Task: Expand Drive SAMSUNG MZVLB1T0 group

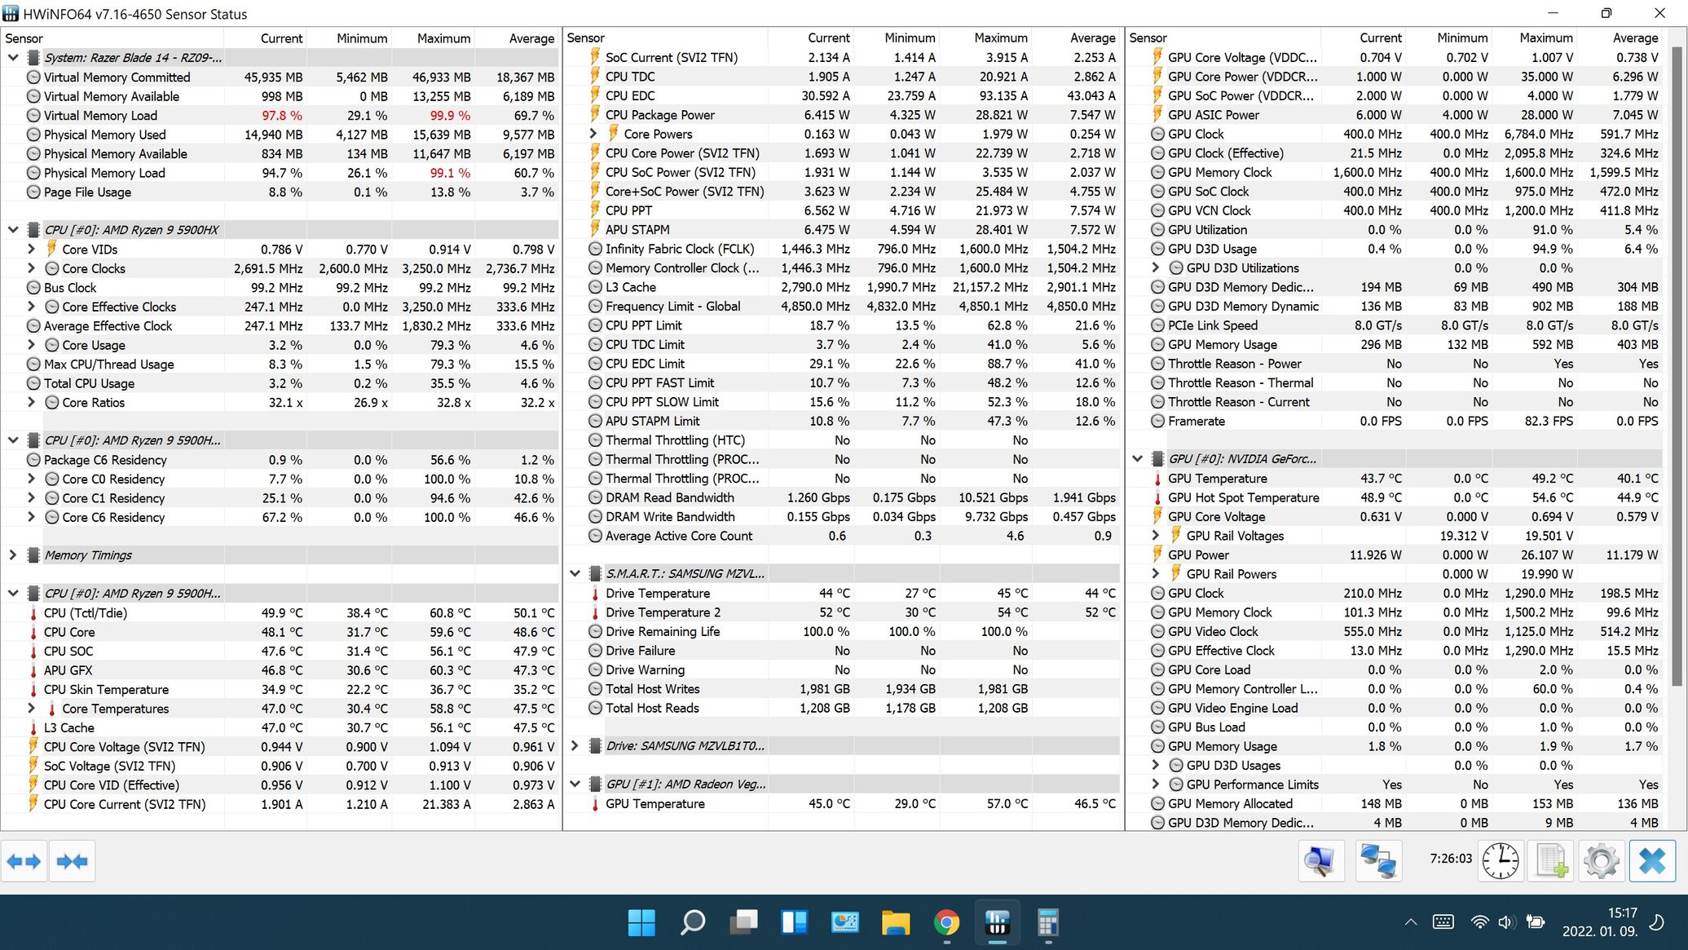Action: coord(575,745)
